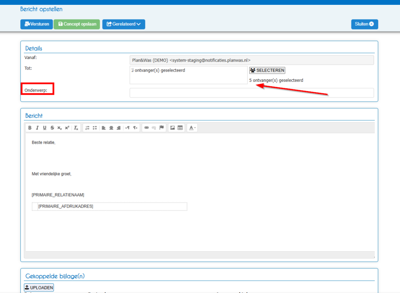
Task: Close the compose screen with Sluiten
Action: coord(365,24)
